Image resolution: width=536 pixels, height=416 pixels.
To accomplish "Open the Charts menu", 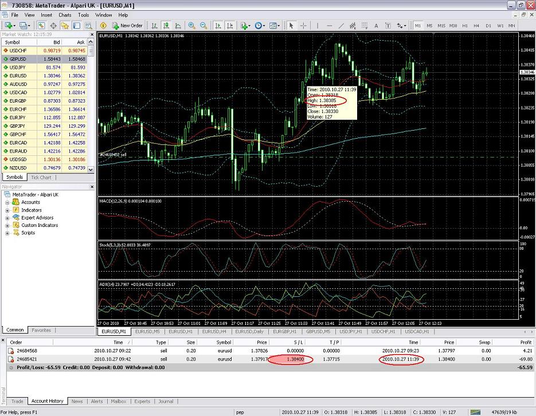I will (65, 15).
